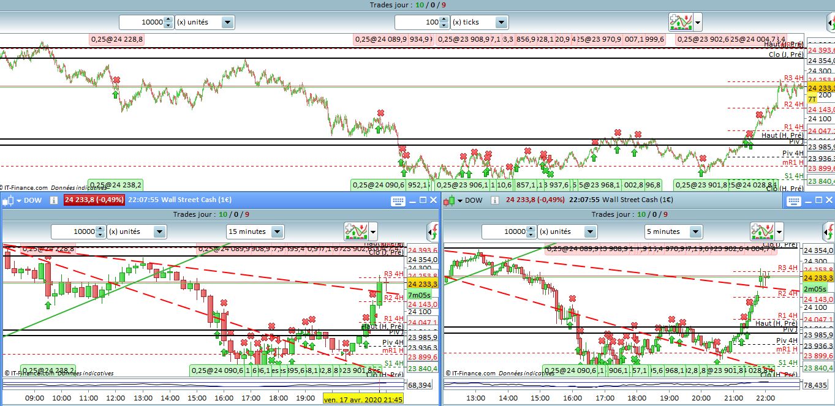Click R3 4H pivot label in top chart
Image resolution: width=835 pixels, height=406 pixels.
coord(794,78)
